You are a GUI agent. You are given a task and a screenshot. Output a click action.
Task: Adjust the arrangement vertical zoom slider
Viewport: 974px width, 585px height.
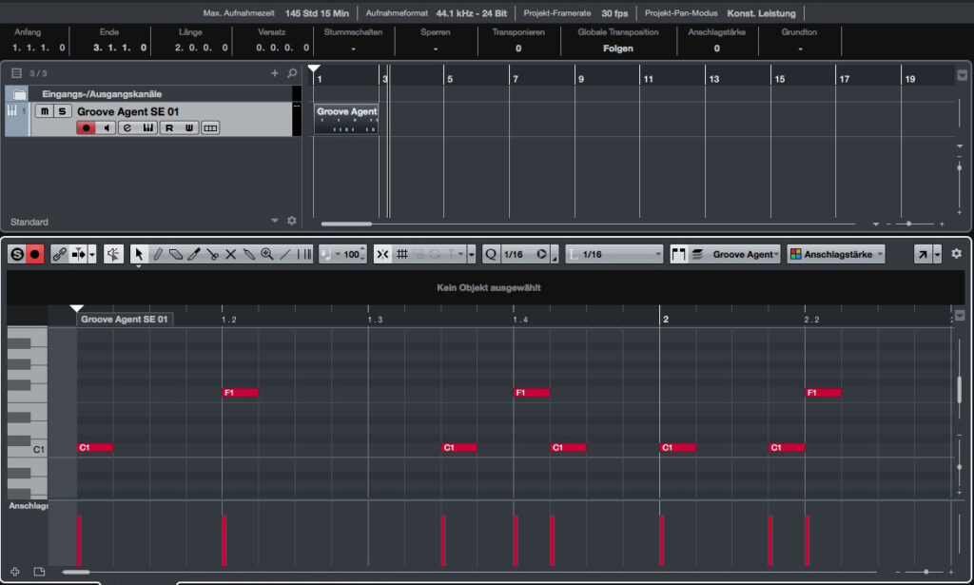[x=960, y=167]
